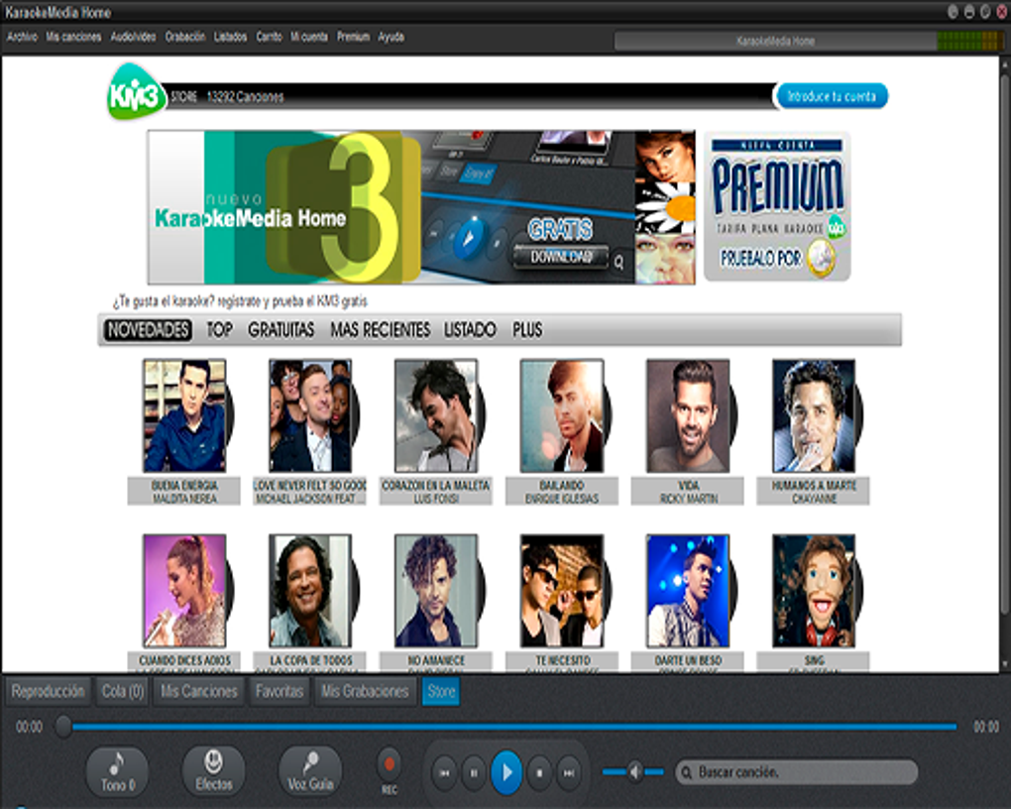Open the Premium menu
The width and height of the screenshot is (1011, 809).
(x=353, y=37)
